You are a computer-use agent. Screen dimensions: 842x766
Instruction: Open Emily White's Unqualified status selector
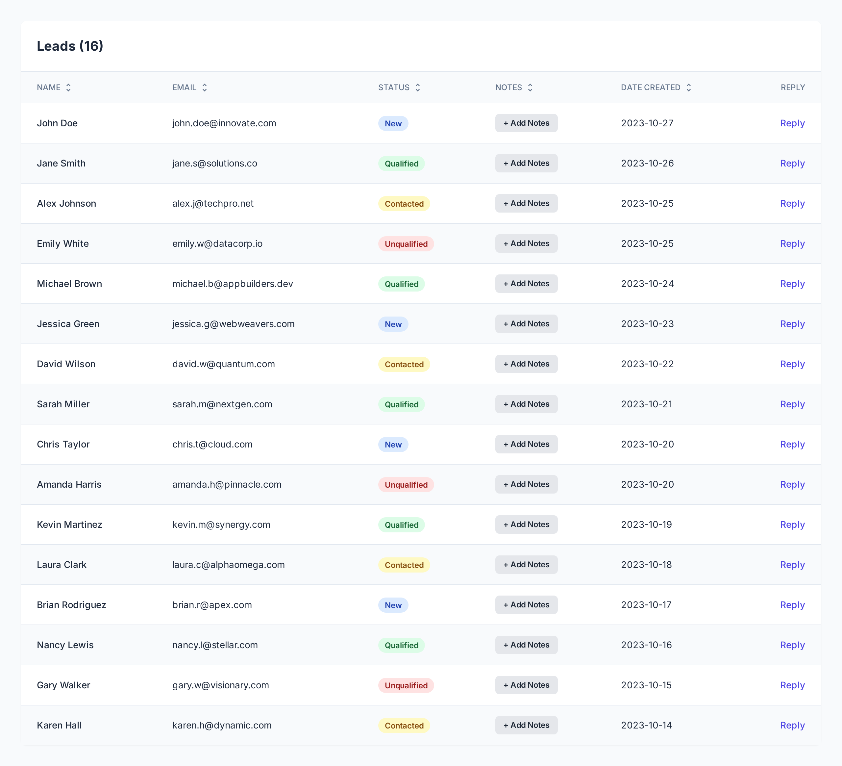[406, 243]
